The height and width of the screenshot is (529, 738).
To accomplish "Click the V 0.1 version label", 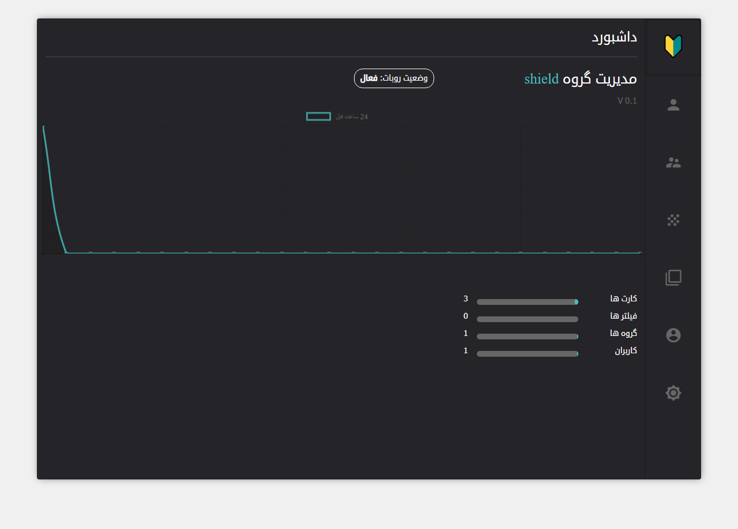I will [x=627, y=101].
